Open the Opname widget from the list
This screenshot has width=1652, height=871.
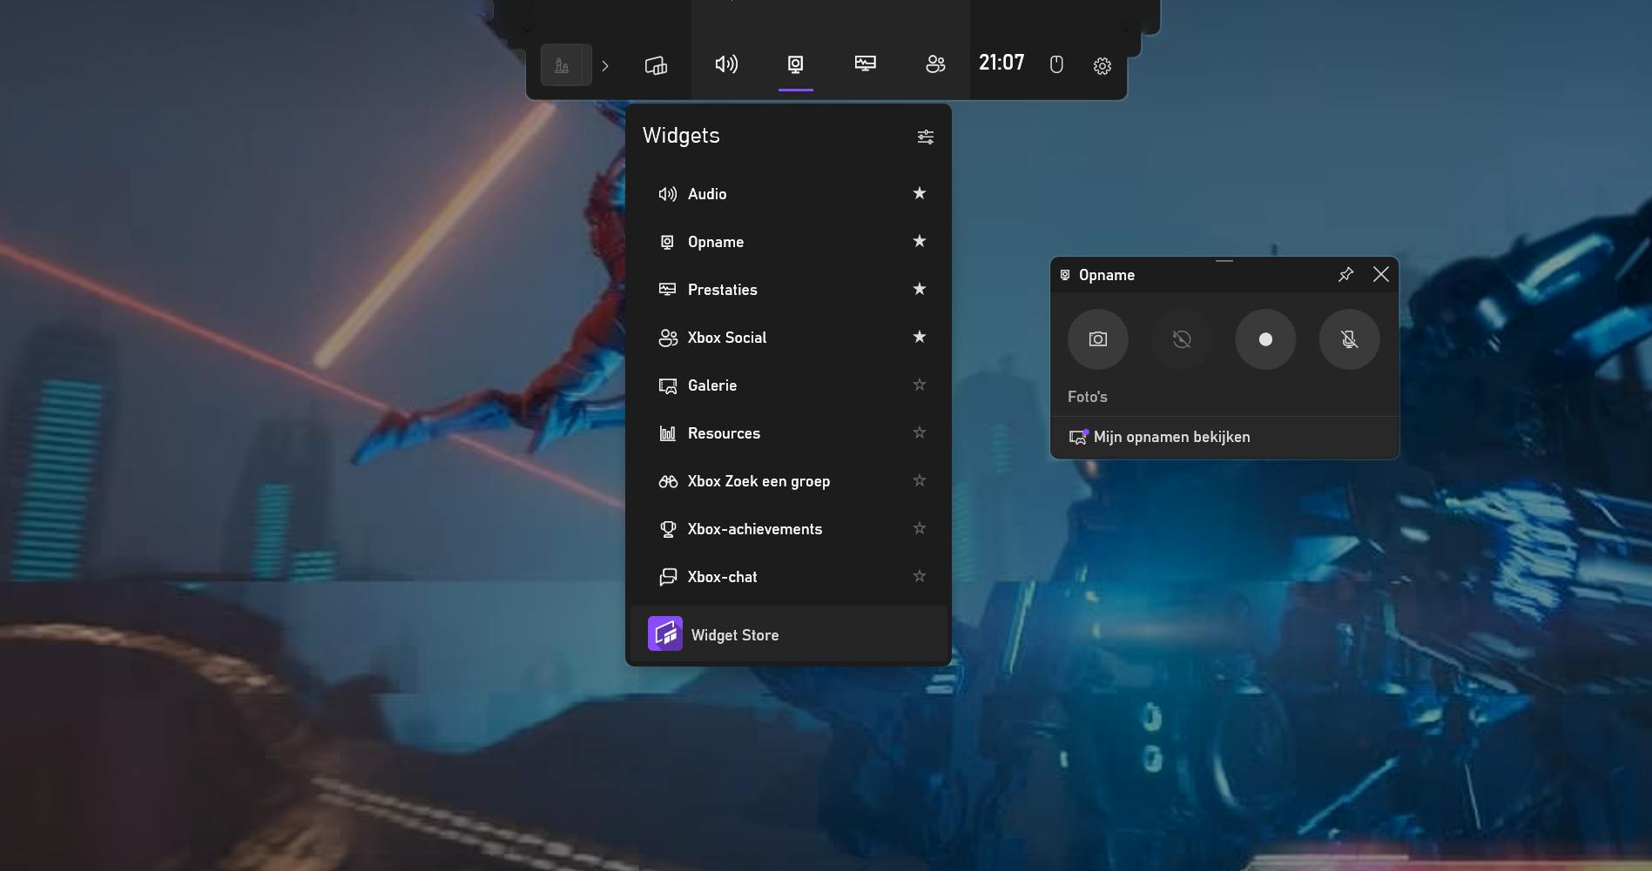pos(788,242)
